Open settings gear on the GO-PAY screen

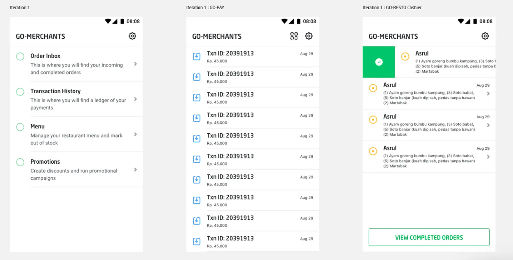pyautogui.click(x=309, y=36)
